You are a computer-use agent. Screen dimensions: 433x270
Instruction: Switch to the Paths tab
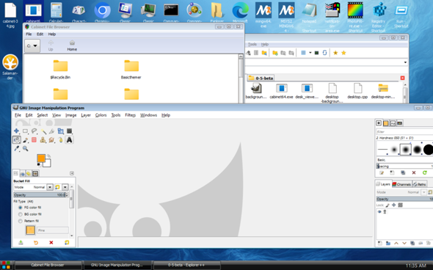click(420, 184)
